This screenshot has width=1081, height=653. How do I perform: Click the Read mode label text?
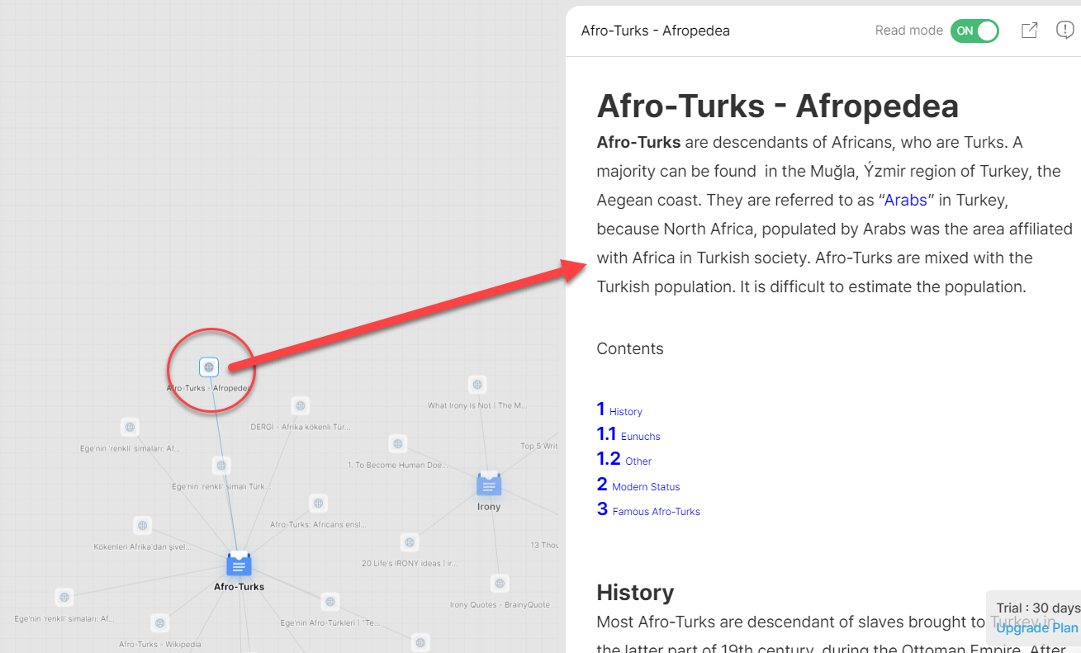coord(909,31)
